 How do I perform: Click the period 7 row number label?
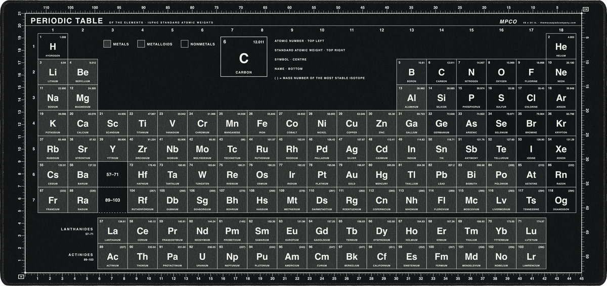34,200
